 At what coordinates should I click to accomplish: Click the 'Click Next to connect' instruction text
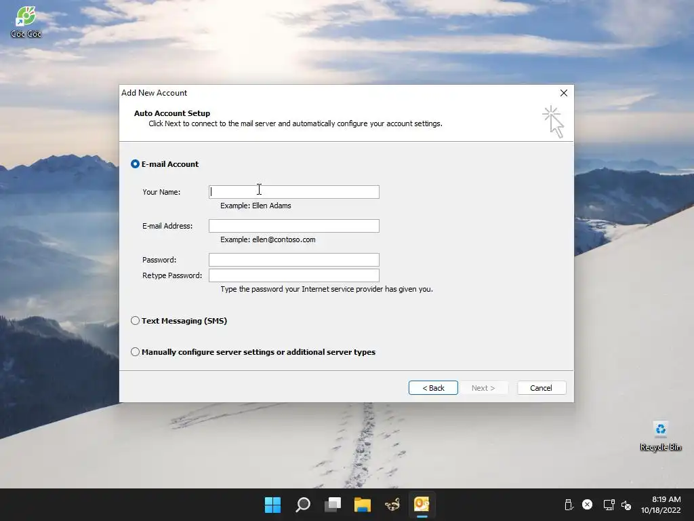[x=295, y=123]
